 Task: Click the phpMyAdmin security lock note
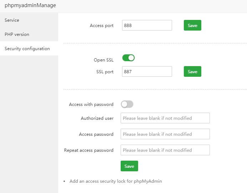tap(116, 181)
